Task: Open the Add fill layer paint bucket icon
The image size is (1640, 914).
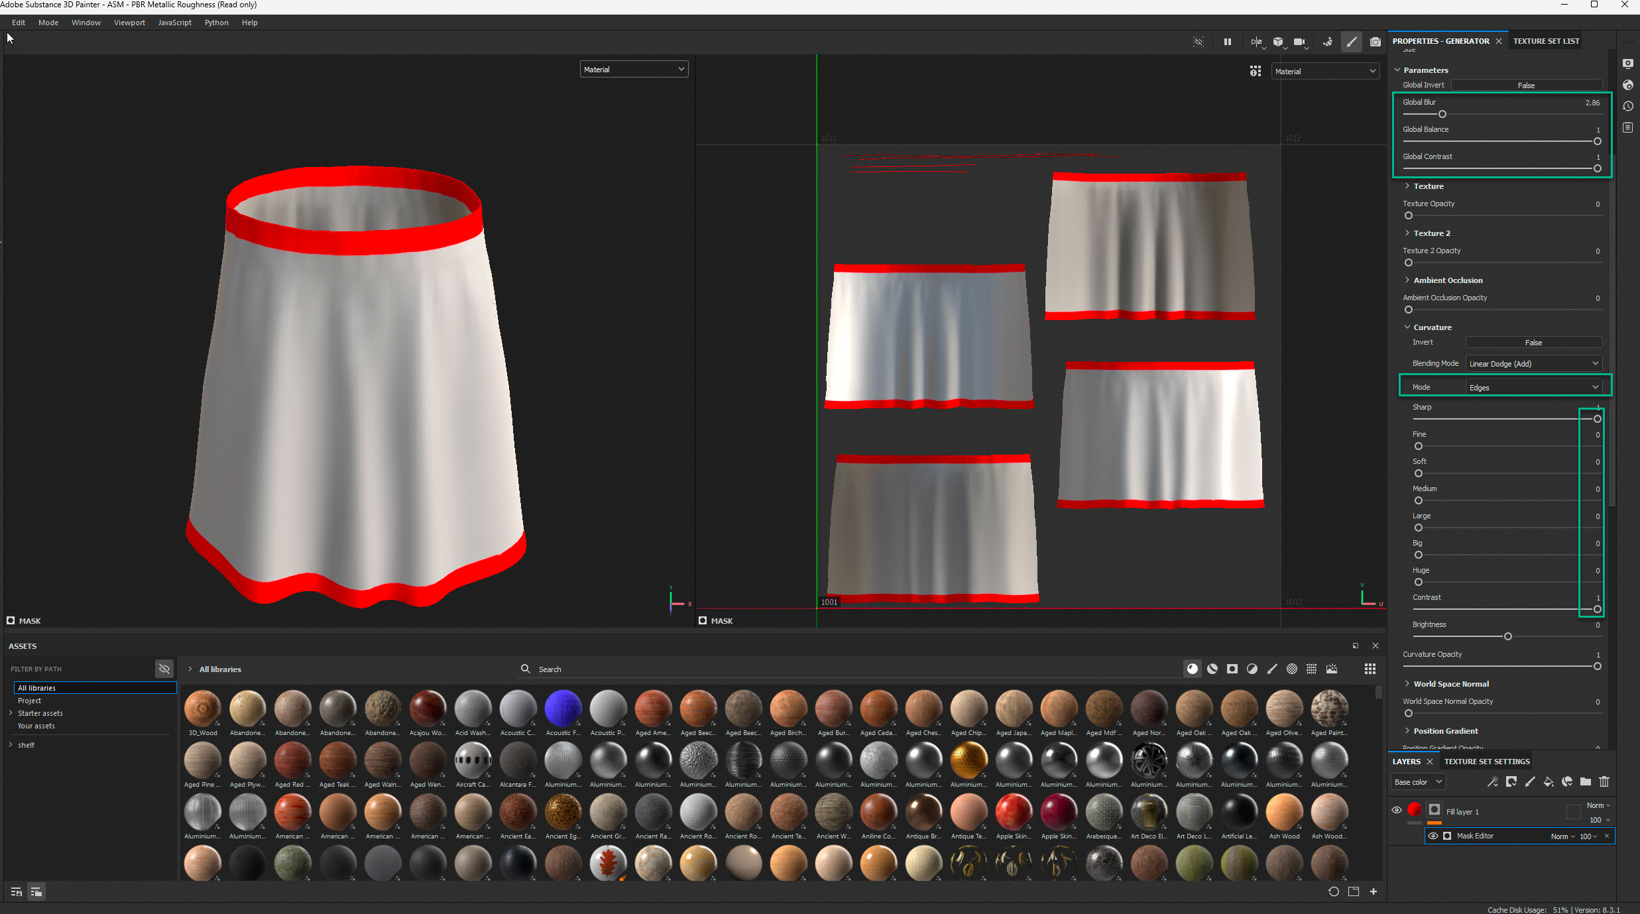Action: click(x=1549, y=782)
